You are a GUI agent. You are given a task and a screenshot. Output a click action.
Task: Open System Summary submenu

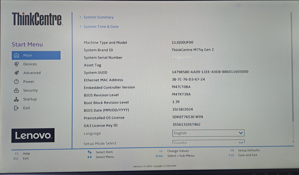(x=99, y=17)
